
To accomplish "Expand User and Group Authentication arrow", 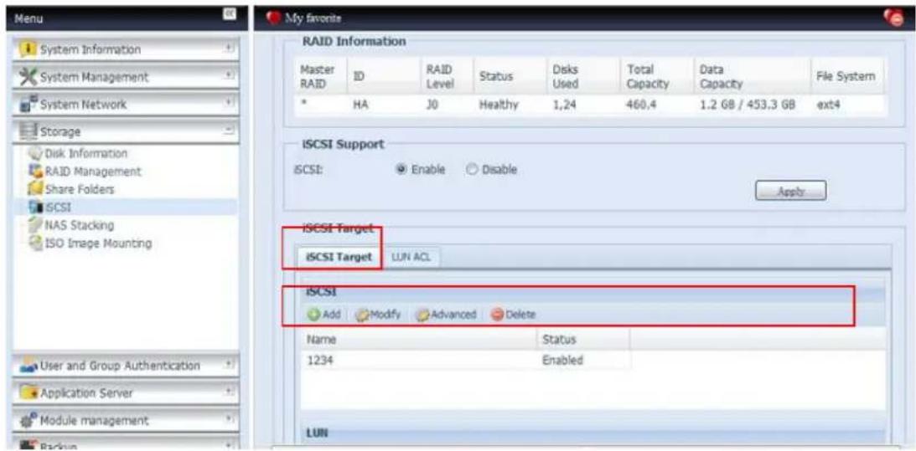I will pyautogui.click(x=229, y=365).
